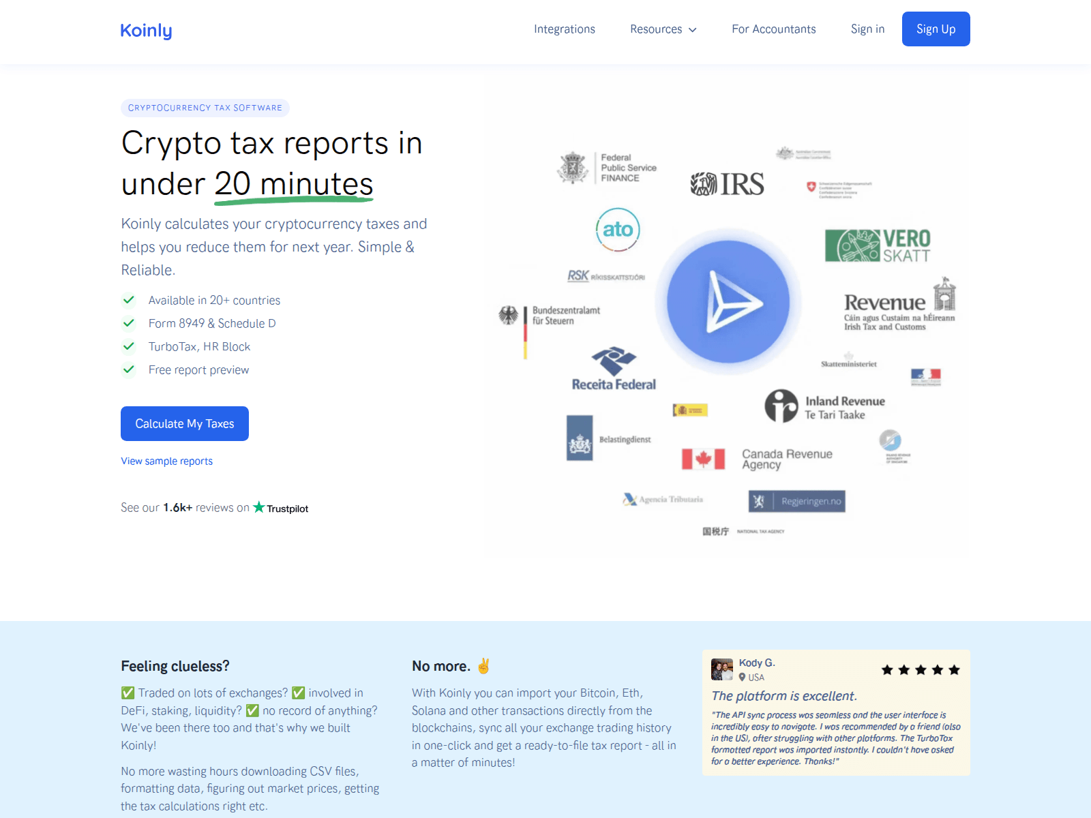Screen dimensions: 1091x818
Task: Click the Agencia Tributaria logo
Action: point(663,500)
